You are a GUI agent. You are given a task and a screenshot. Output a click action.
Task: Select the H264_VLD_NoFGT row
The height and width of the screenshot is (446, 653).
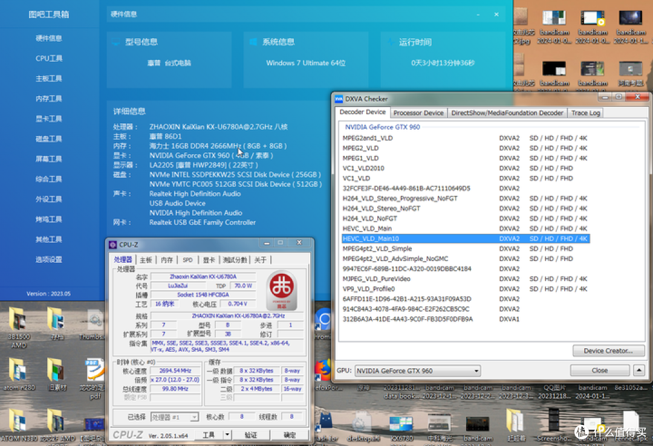coord(466,219)
